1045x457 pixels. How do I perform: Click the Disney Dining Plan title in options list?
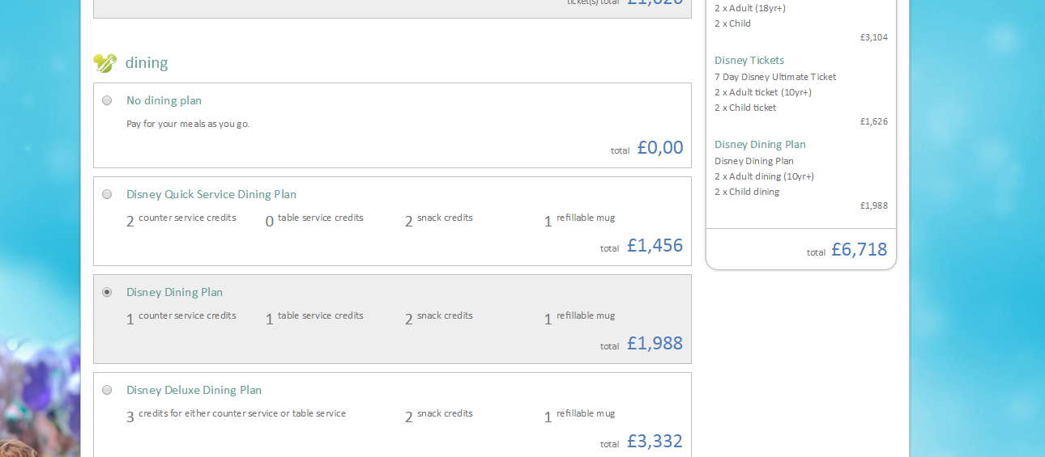click(174, 293)
